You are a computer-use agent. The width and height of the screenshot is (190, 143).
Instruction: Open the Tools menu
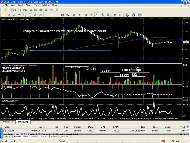[x=37, y=5]
